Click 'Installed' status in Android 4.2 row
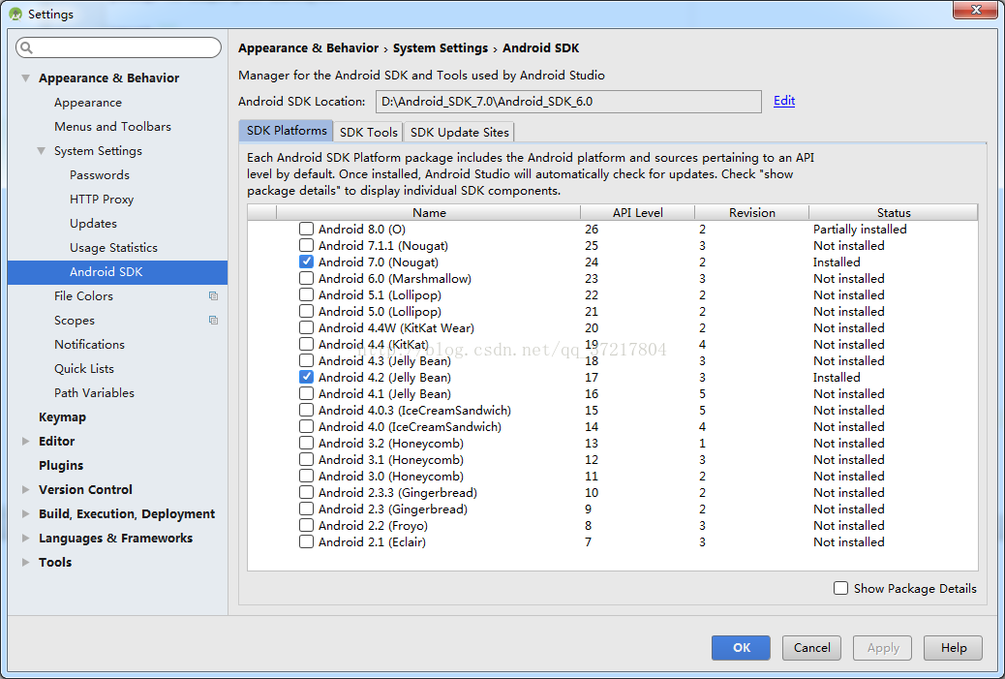The image size is (1005, 679). [837, 377]
